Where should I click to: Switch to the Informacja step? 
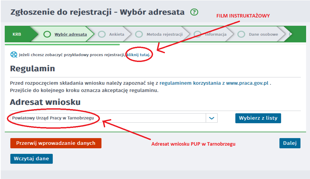coord(216,34)
